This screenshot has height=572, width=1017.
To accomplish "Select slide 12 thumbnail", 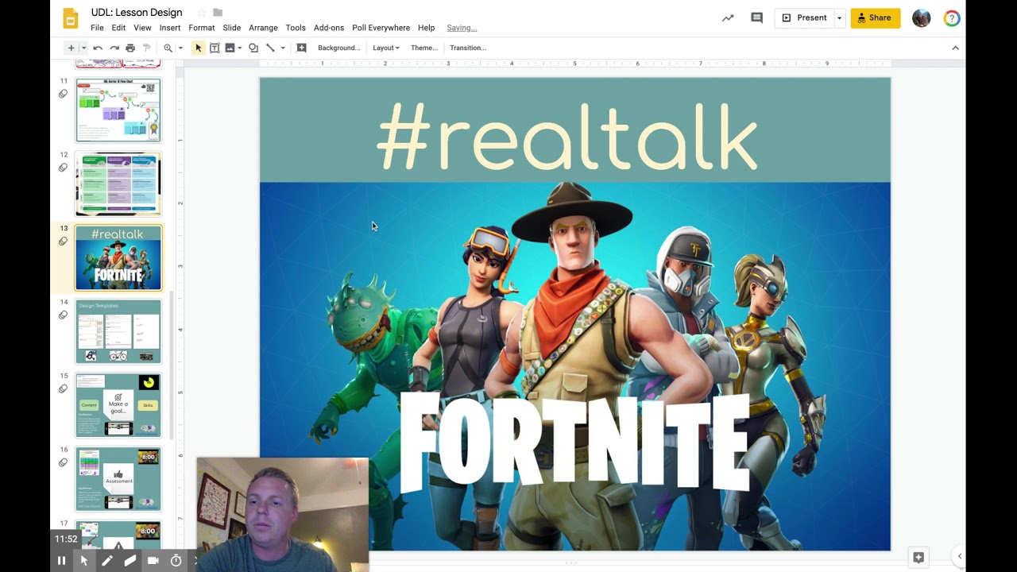I will click(118, 184).
